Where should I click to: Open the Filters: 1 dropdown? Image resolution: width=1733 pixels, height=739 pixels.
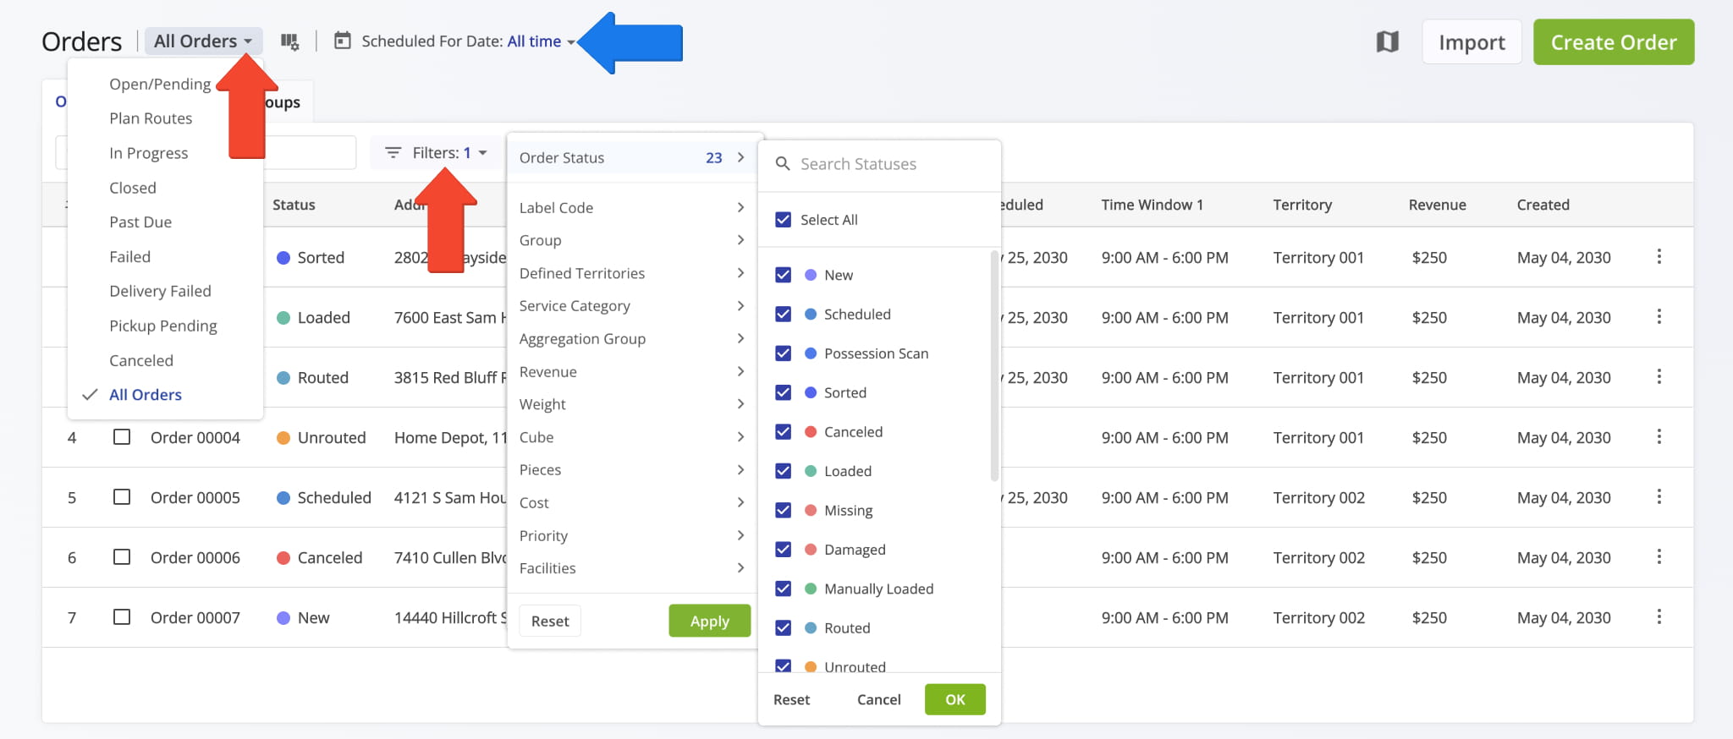coord(435,153)
